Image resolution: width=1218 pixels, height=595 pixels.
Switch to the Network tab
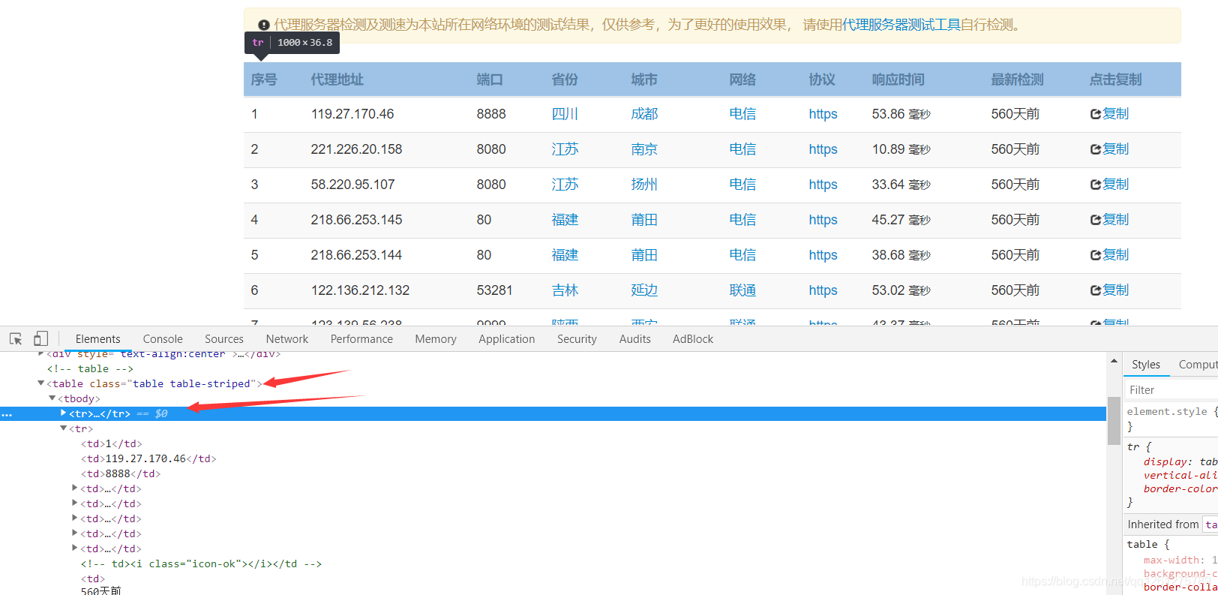(x=287, y=339)
